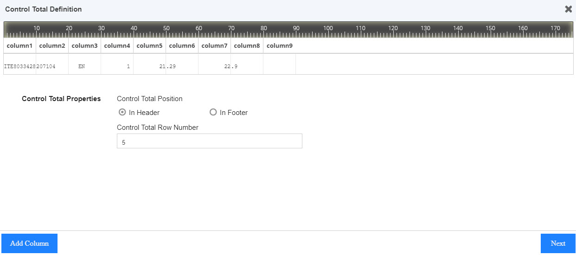Select the column8 header
This screenshot has width=576, height=255.
coord(247,46)
